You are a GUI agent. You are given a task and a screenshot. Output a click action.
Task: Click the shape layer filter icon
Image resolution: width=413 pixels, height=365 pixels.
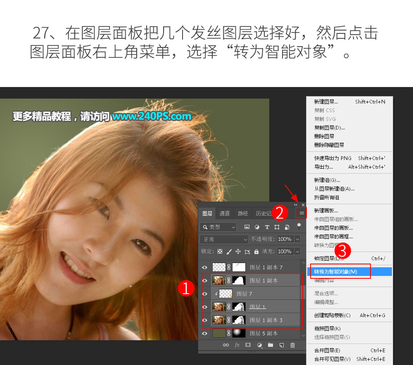[277, 227]
